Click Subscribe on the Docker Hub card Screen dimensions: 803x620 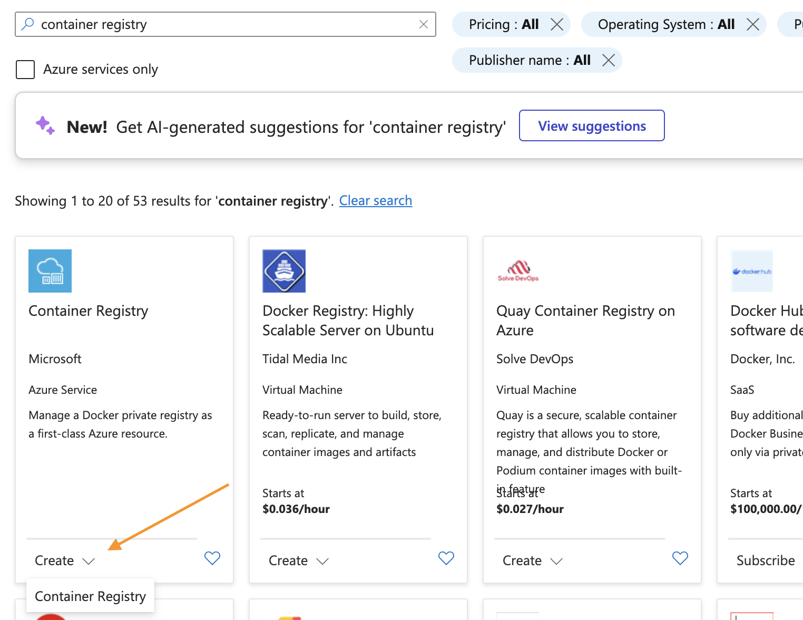click(766, 560)
